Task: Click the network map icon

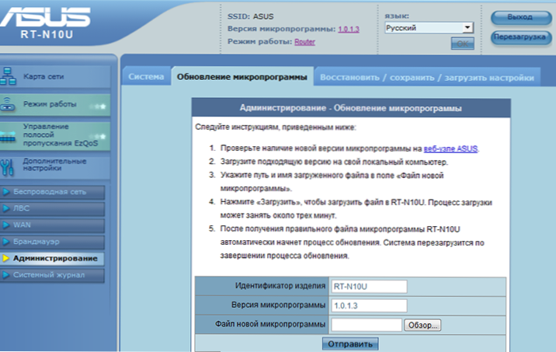Action: click(x=8, y=76)
